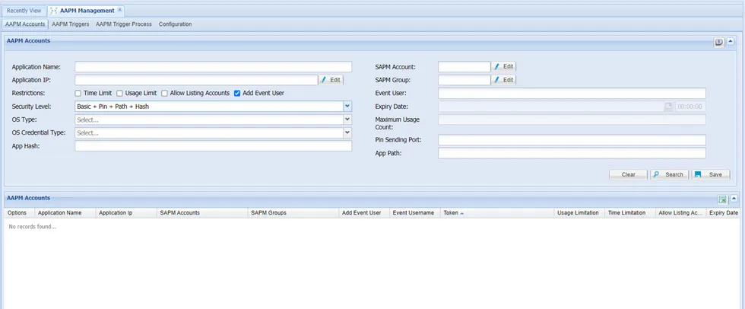The height and width of the screenshot is (309, 745).
Task: Focus the SAPM Account field
Action: point(464,66)
